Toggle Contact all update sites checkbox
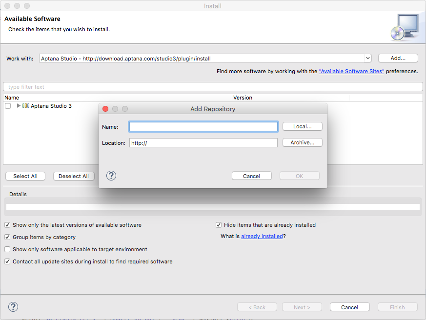The image size is (426, 320). pyautogui.click(x=7, y=261)
